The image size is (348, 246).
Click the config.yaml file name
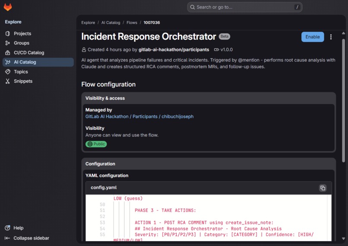[104, 187]
